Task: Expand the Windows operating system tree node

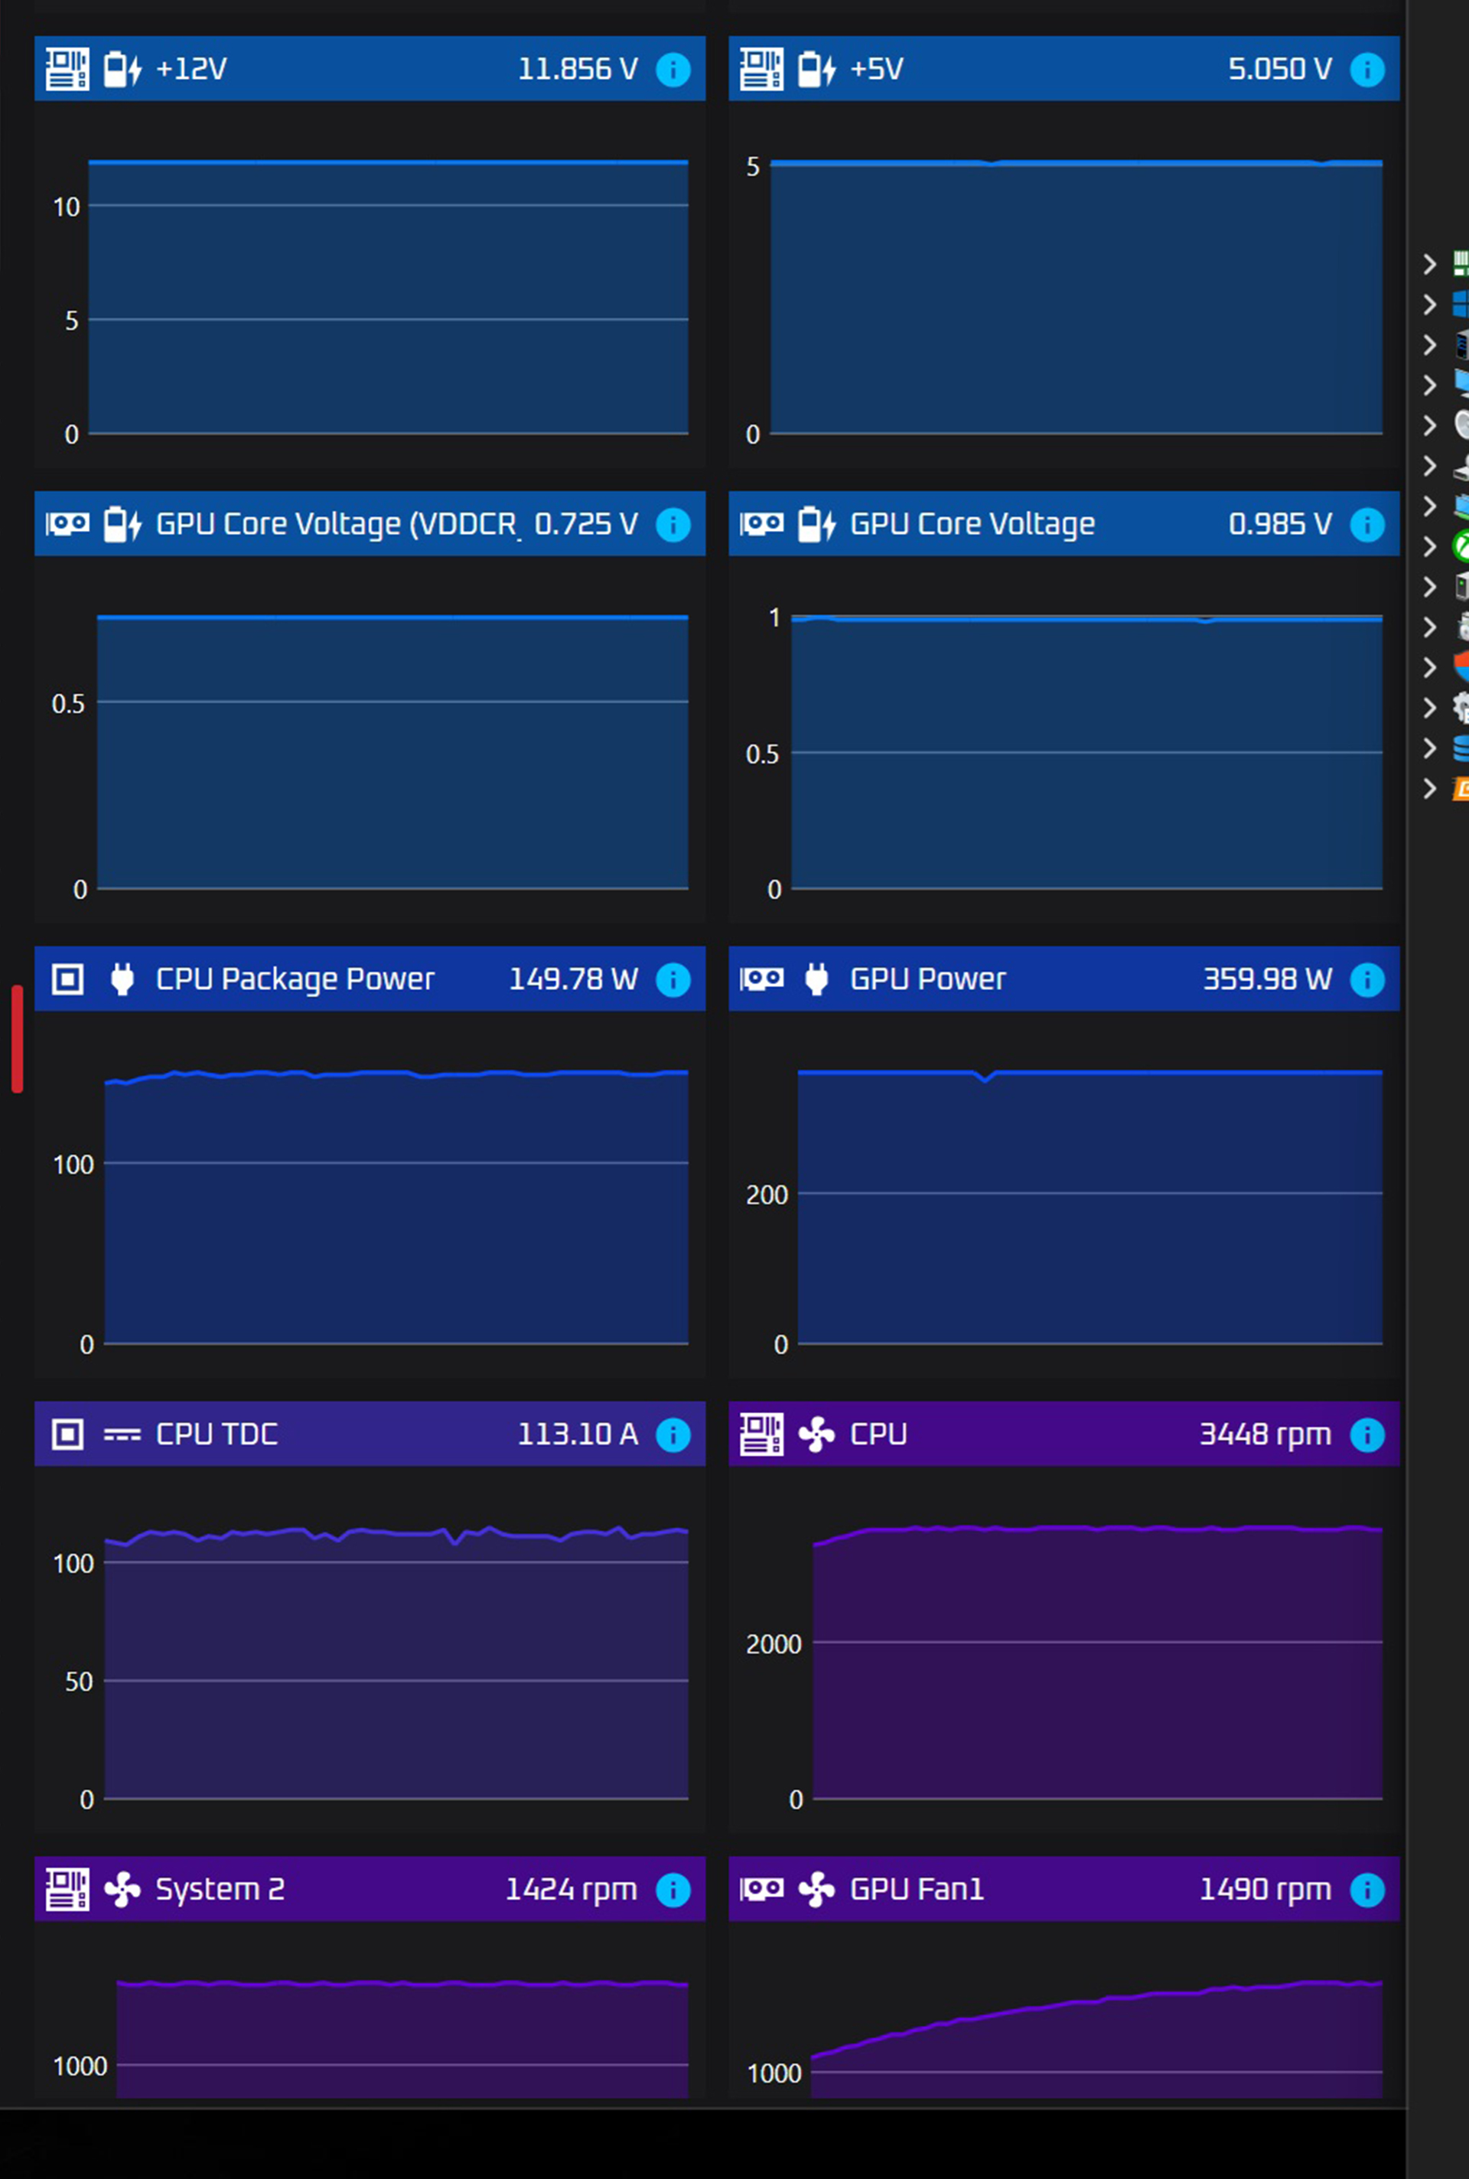Action: tap(1430, 305)
